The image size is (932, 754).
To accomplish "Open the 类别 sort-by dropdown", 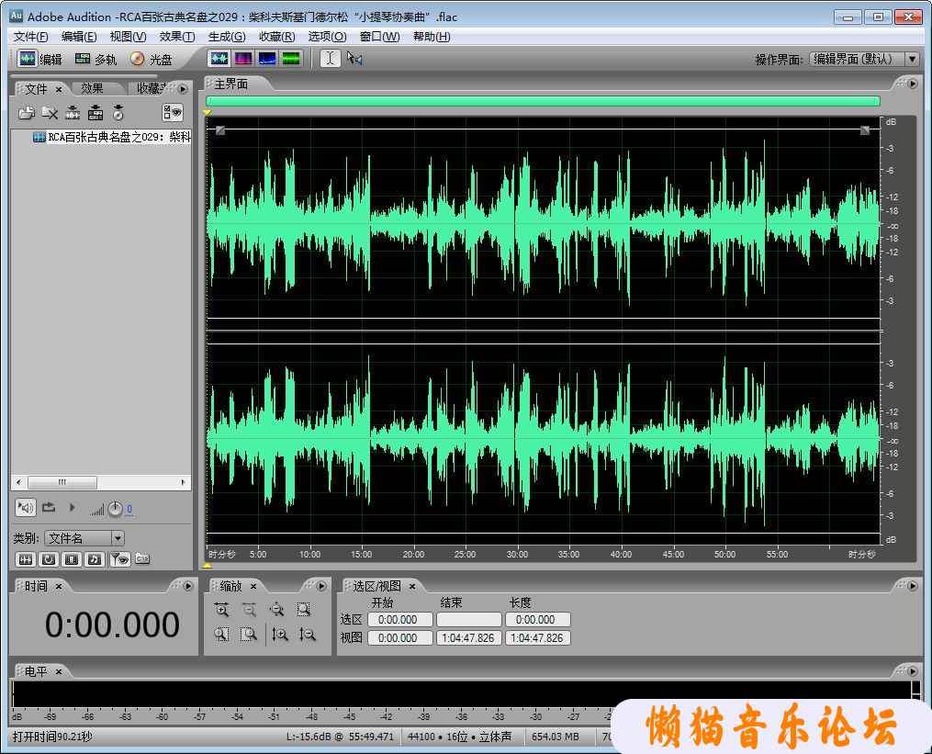I will pos(118,538).
